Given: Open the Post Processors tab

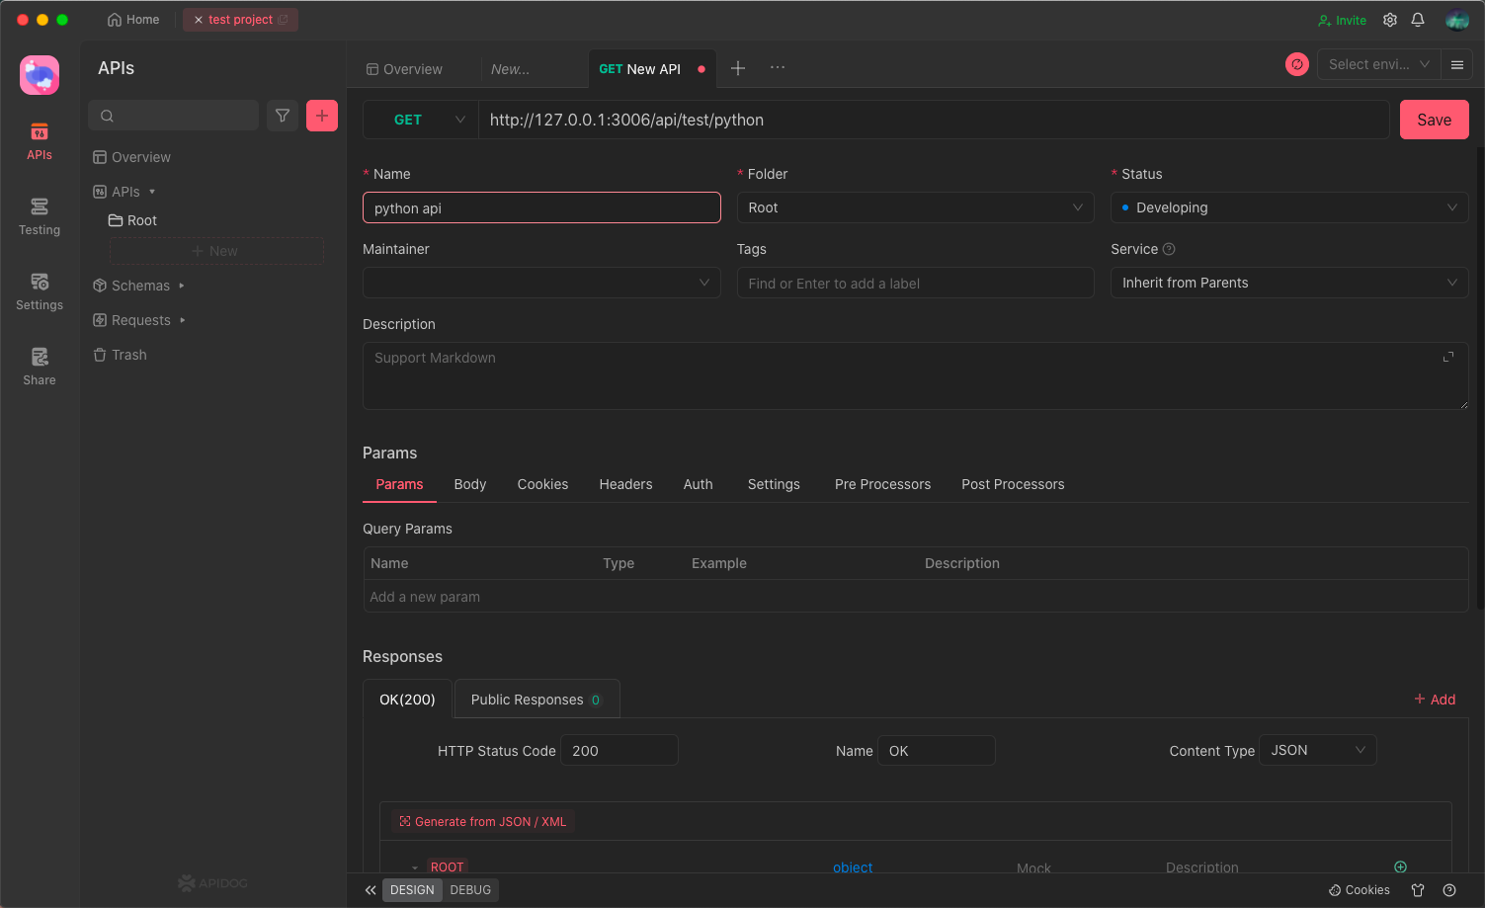Looking at the screenshot, I should [x=1013, y=484].
